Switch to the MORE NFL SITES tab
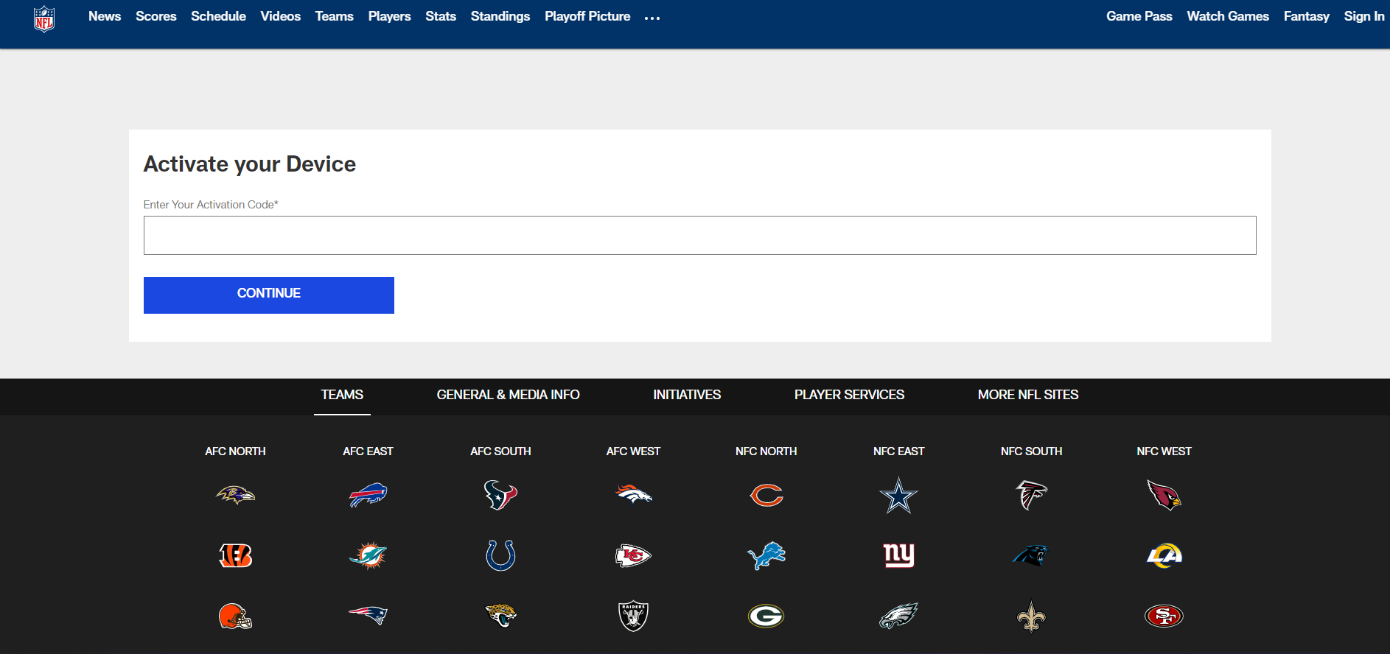 (x=1028, y=395)
